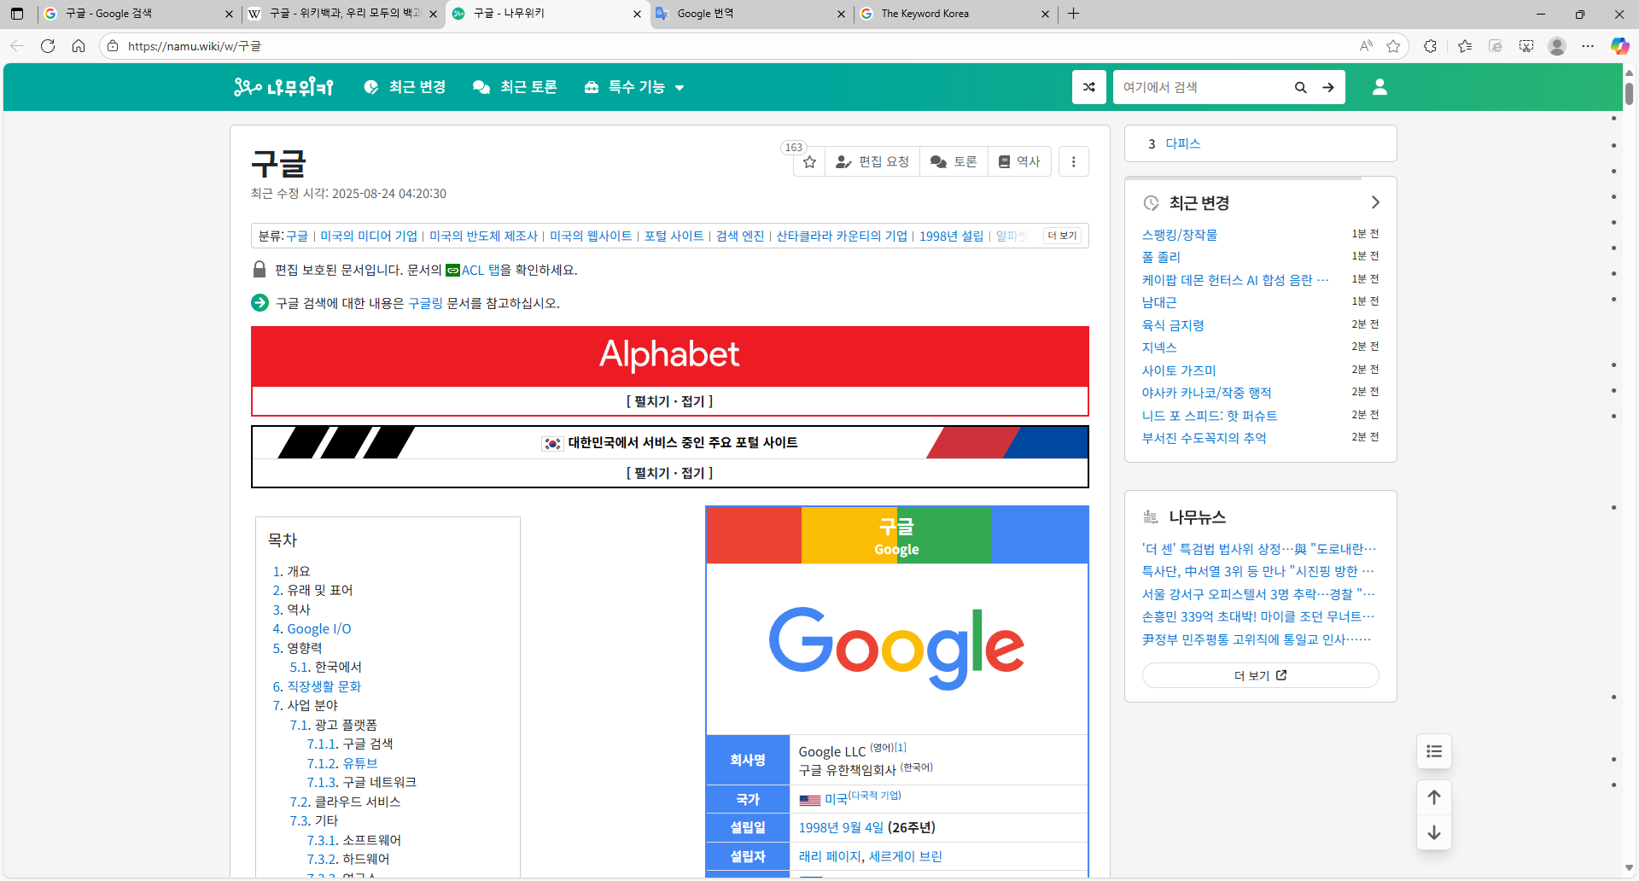Open 사이토 가즈미 in recent changes
The image size is (1639, 881).
tap(1179, 370)
